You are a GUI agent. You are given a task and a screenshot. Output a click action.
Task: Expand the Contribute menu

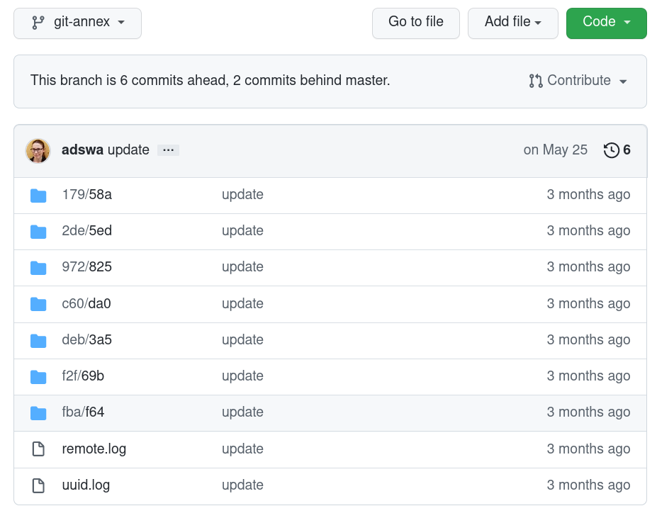[x=578, y=81]
